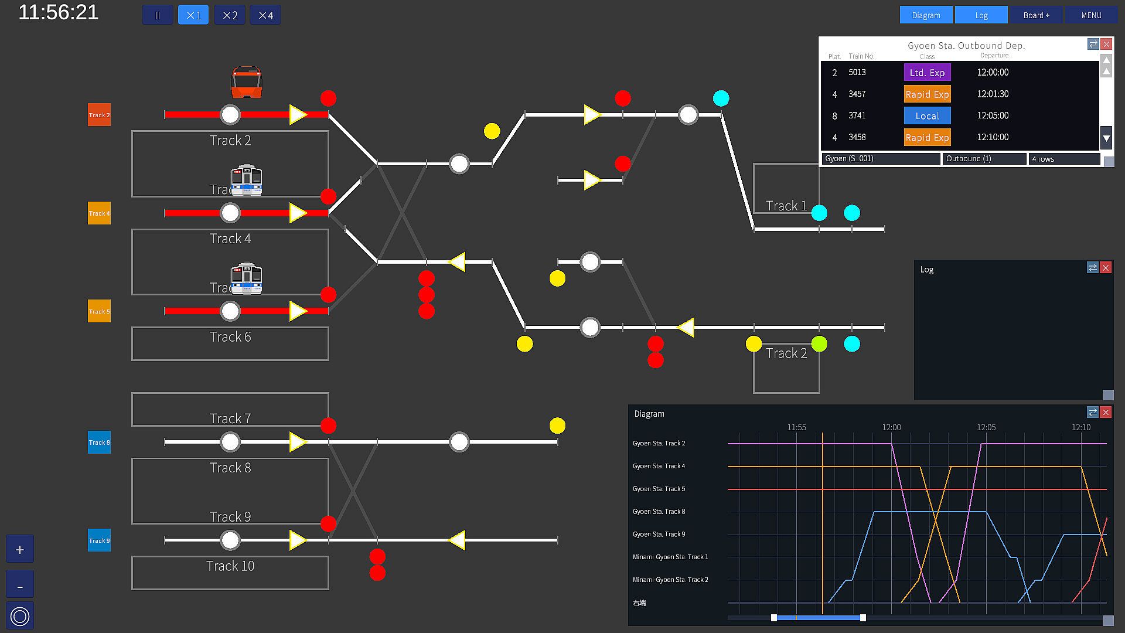This screenshot has width=1125, height=633.
Task: Toggle the white node before the cyan signal
Action: 688,115
